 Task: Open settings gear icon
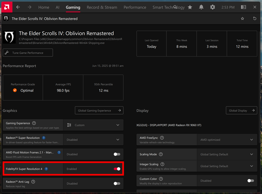pos(213,7)
